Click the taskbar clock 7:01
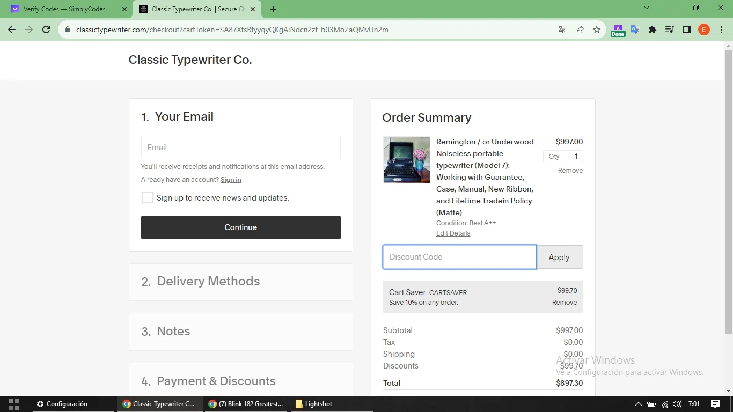 point(694,404)
